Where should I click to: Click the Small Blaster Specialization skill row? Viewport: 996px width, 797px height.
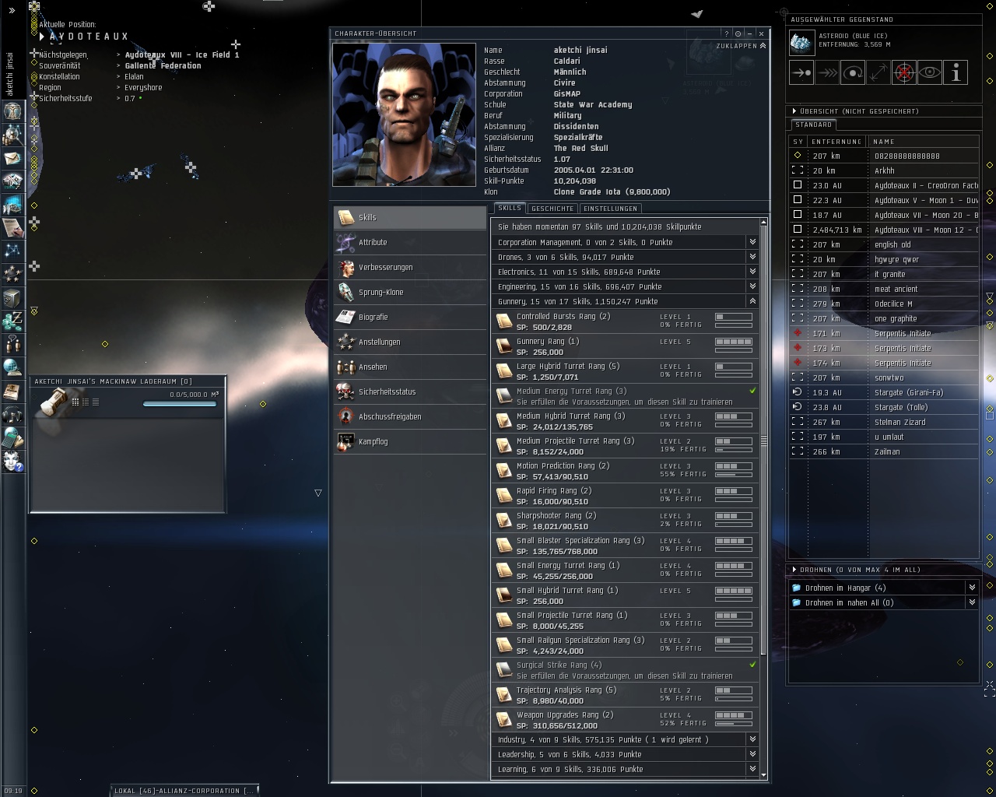(x=625, y=546)
